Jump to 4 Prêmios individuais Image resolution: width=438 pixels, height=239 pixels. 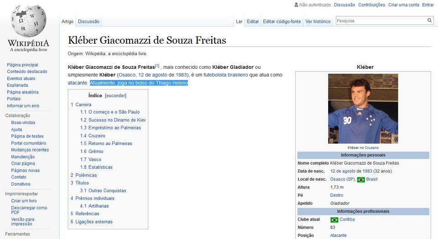coord(93,198)
